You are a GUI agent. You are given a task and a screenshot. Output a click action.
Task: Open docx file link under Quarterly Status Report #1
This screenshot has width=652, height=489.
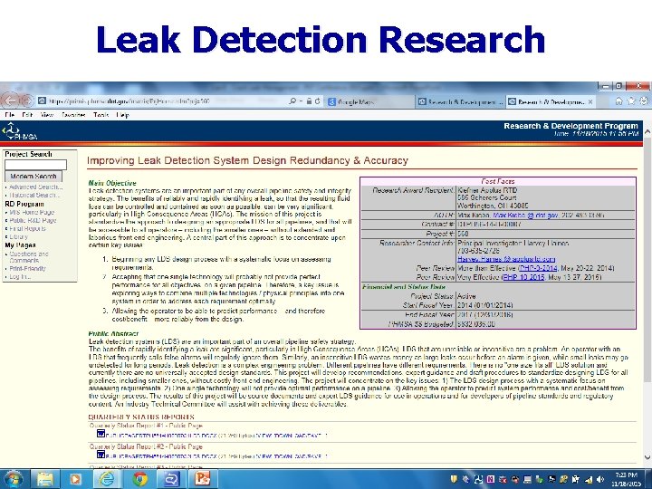click(x=161, y=436)
